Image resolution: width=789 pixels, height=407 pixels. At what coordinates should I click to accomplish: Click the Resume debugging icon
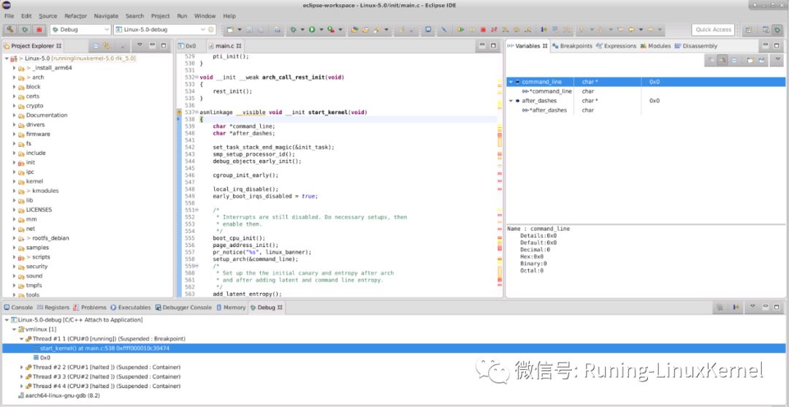tap(460, 29)
